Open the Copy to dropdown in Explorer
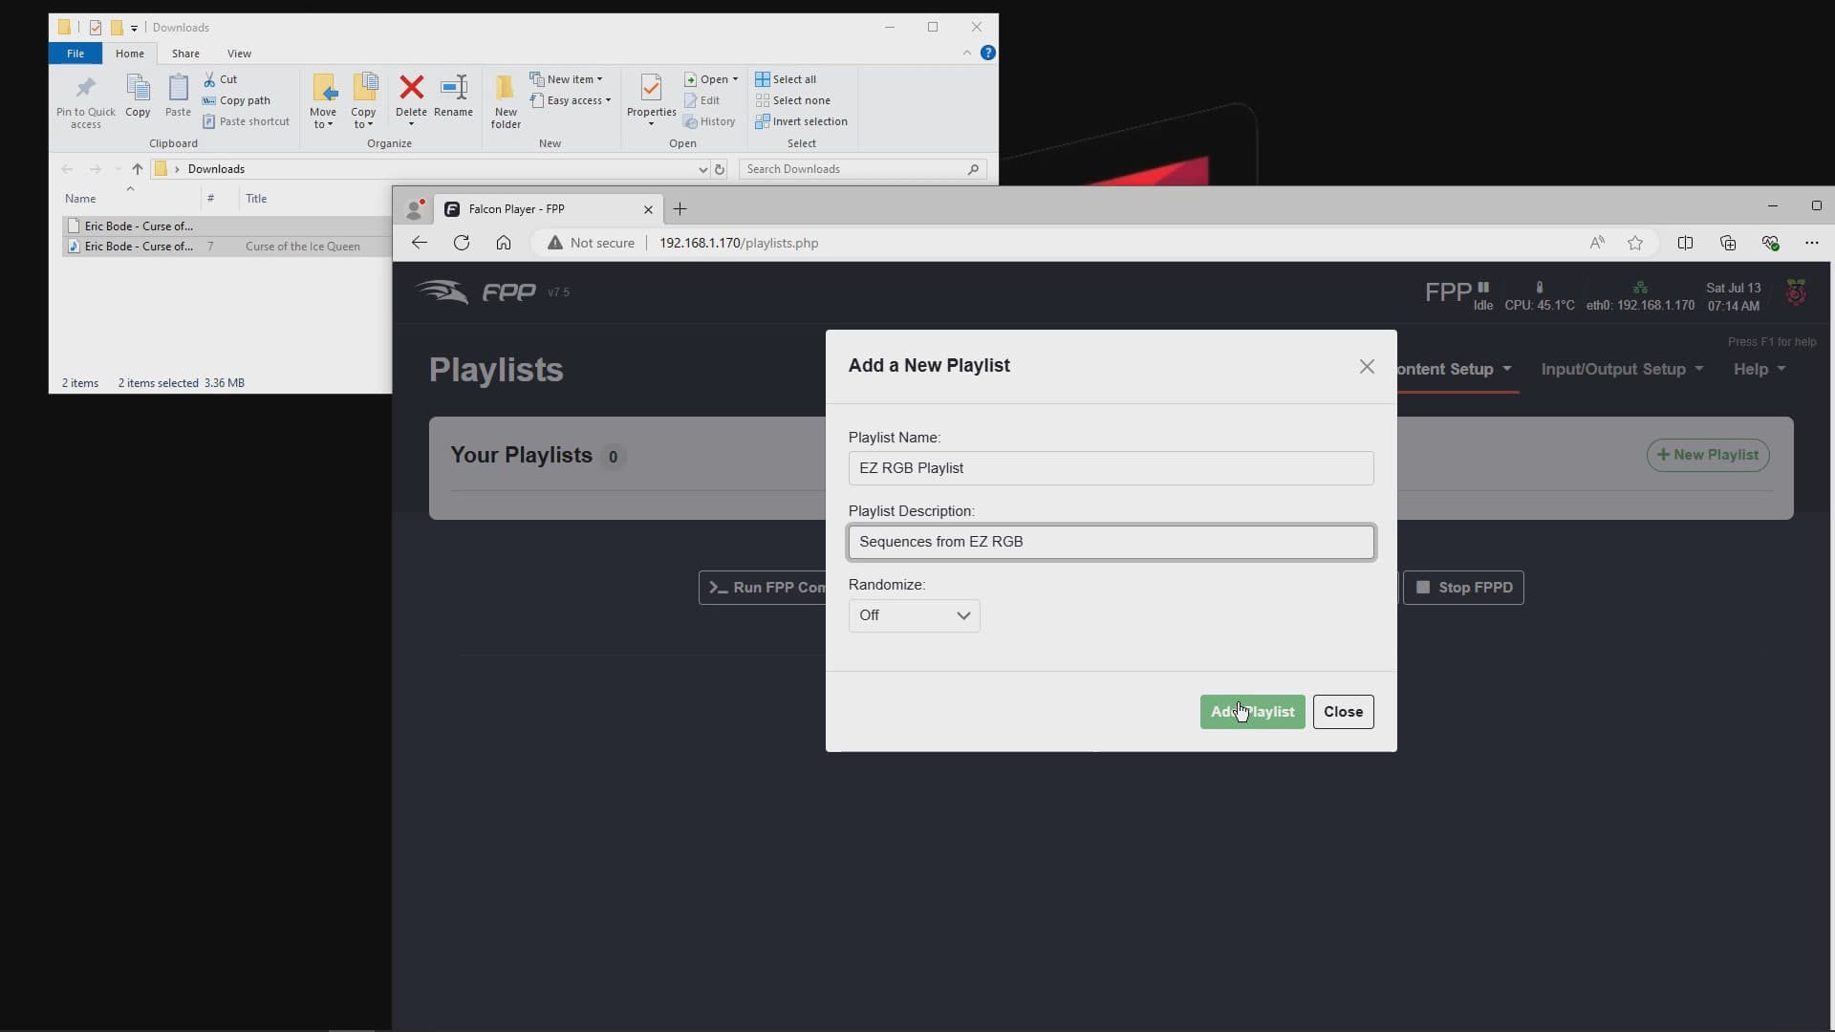Image resolution: width=1835 pixels, height=1032 pixels. tap(363, 101)
